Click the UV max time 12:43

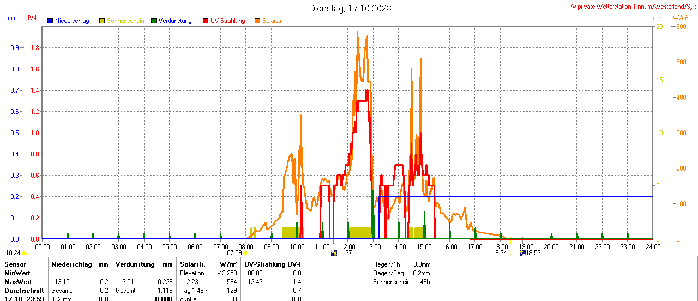pyautogui.click(x=255, y=282)
